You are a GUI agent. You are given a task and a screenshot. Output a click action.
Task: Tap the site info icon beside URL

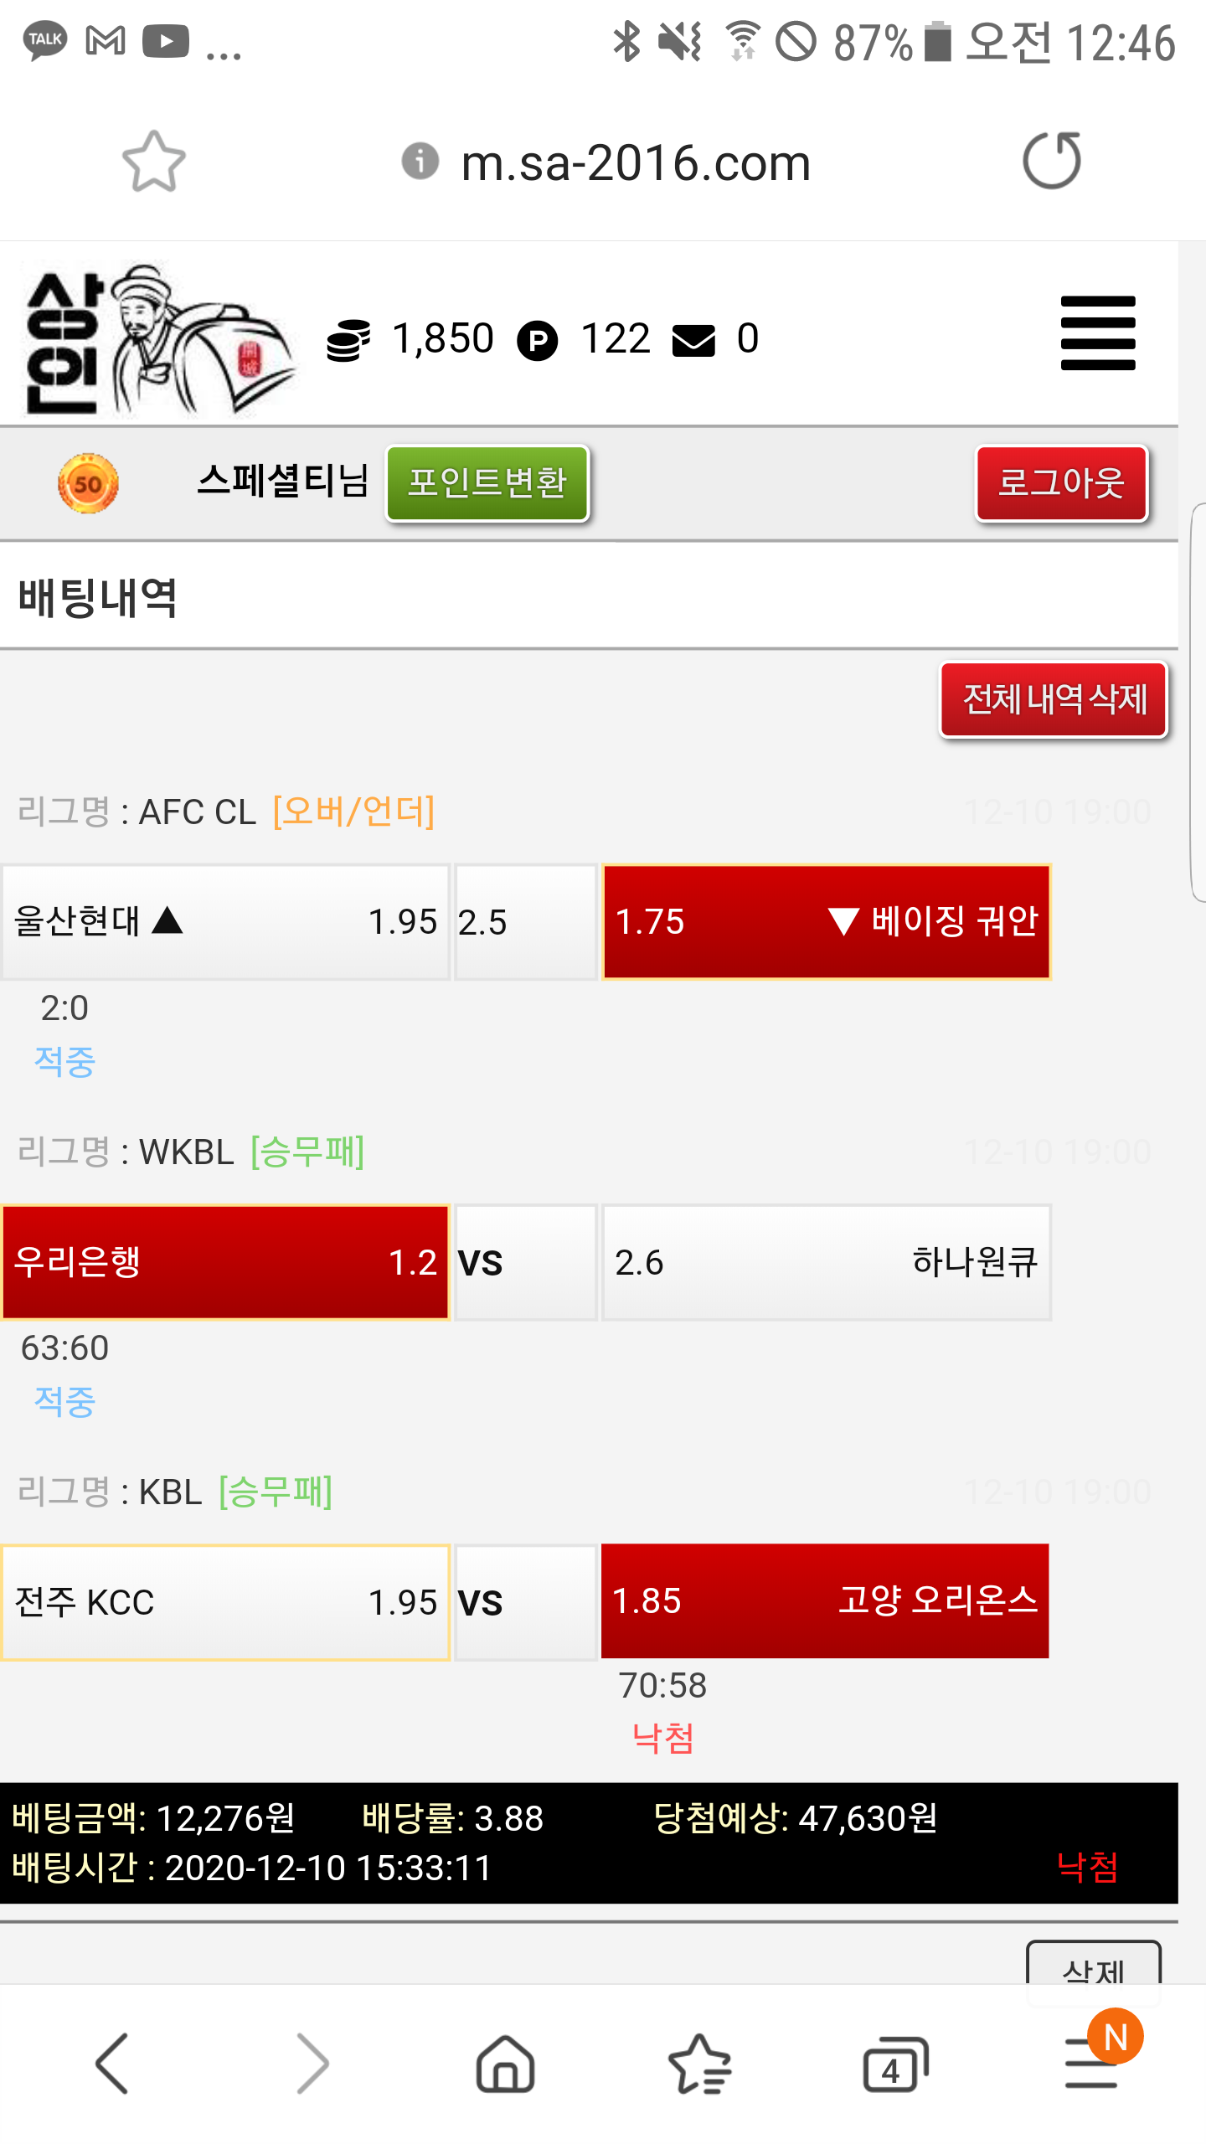[420, 161]
